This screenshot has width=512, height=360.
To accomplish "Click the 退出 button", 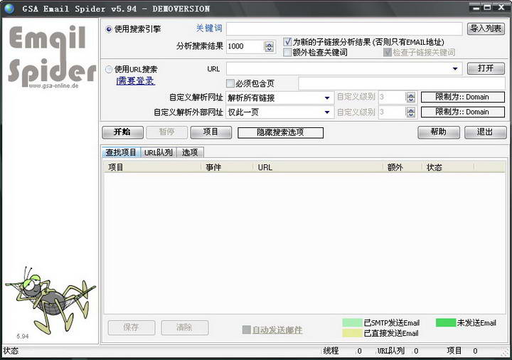I will pos(485,132).
